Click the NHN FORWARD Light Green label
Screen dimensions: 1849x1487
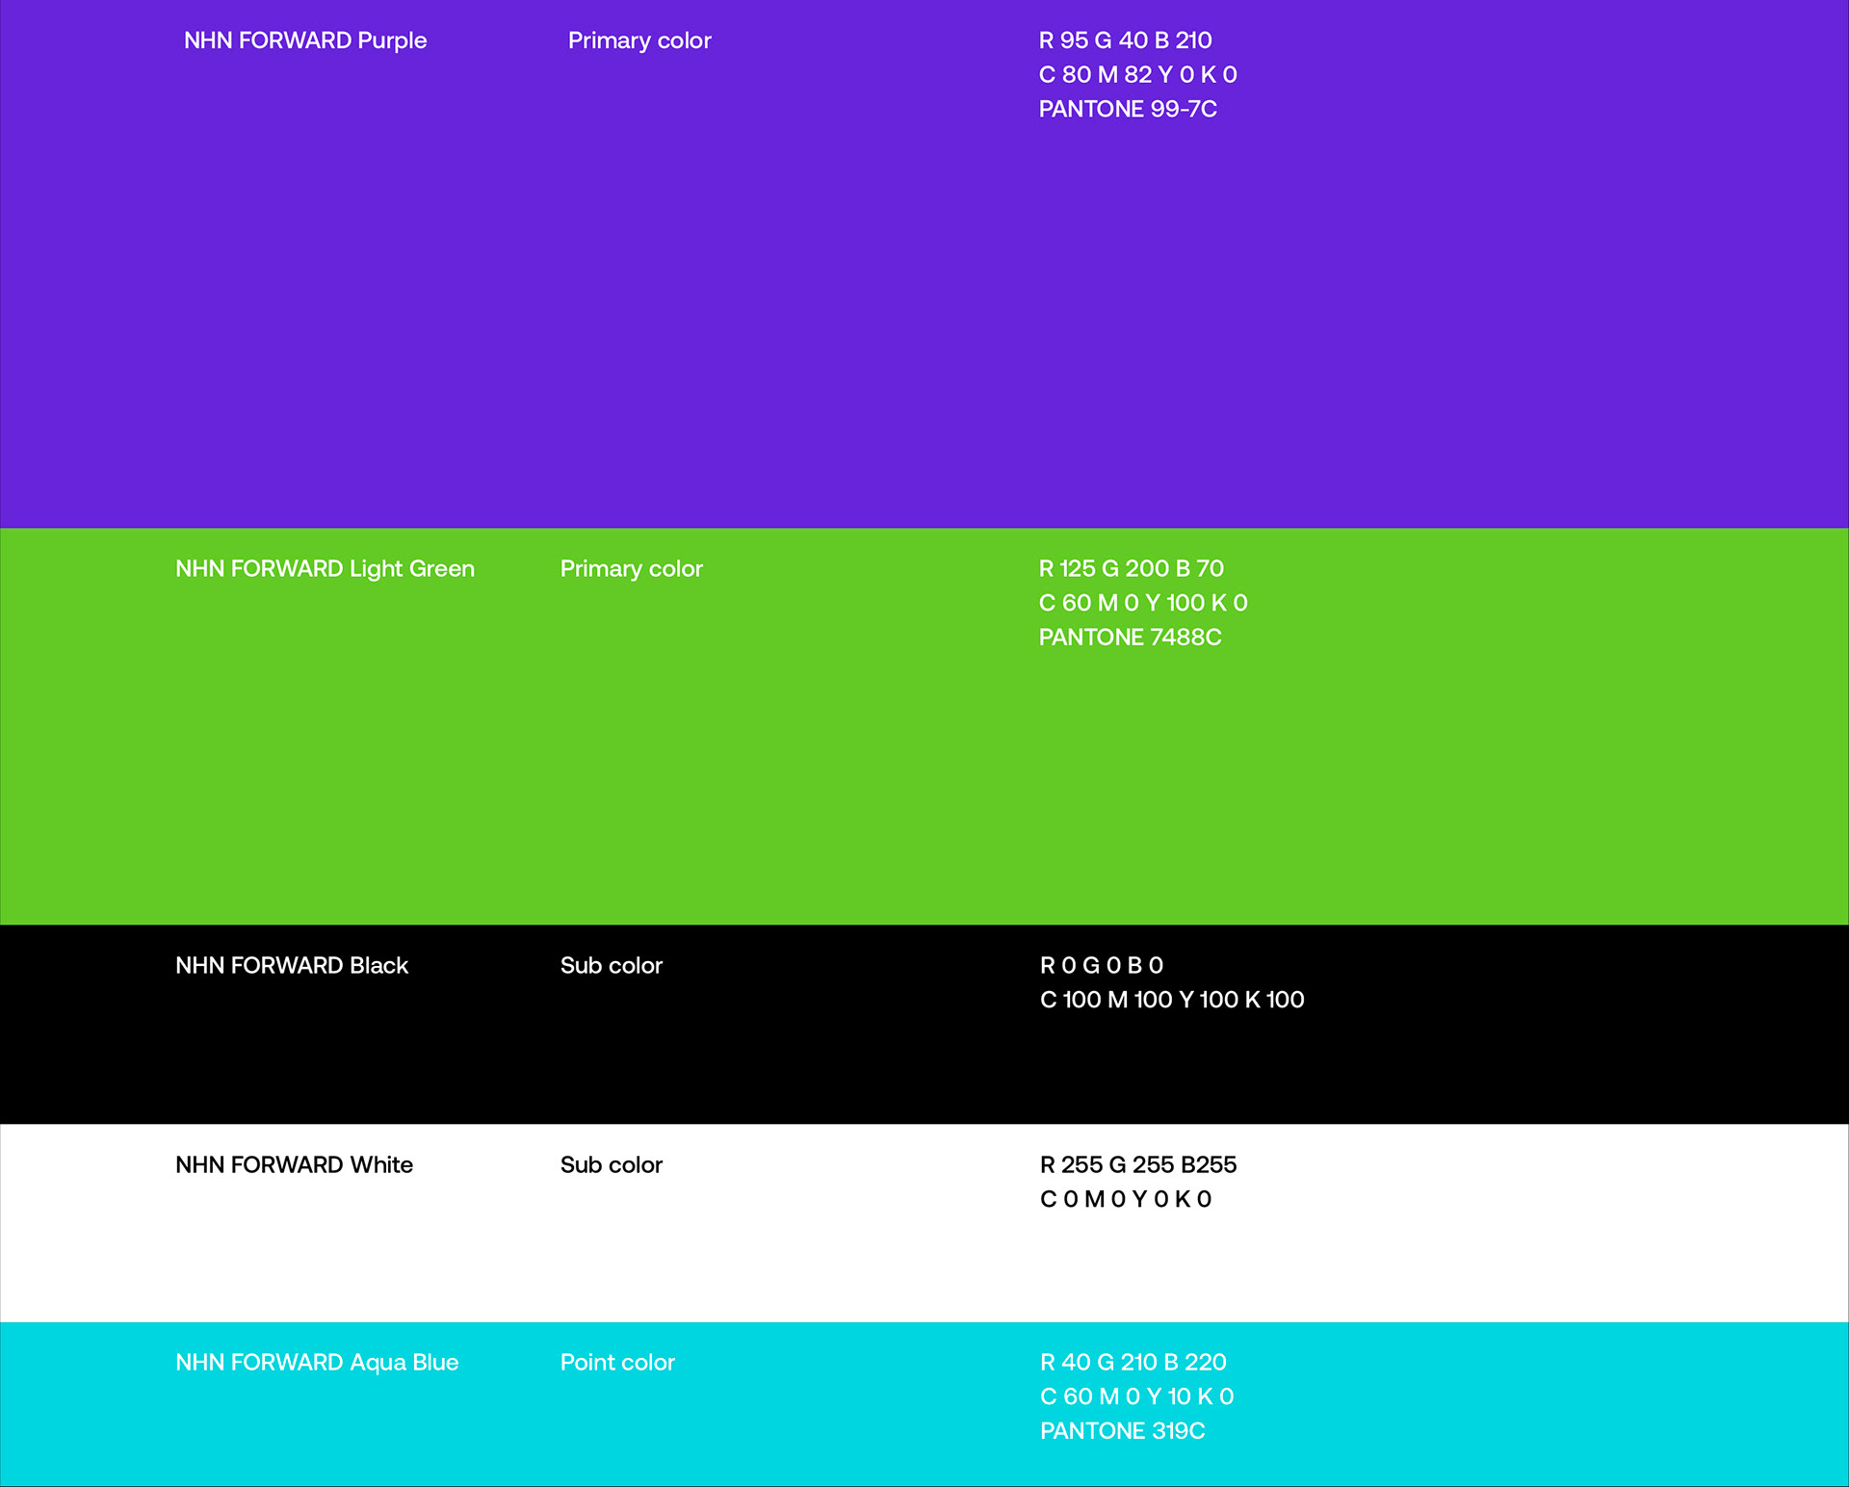coord(325,568)
